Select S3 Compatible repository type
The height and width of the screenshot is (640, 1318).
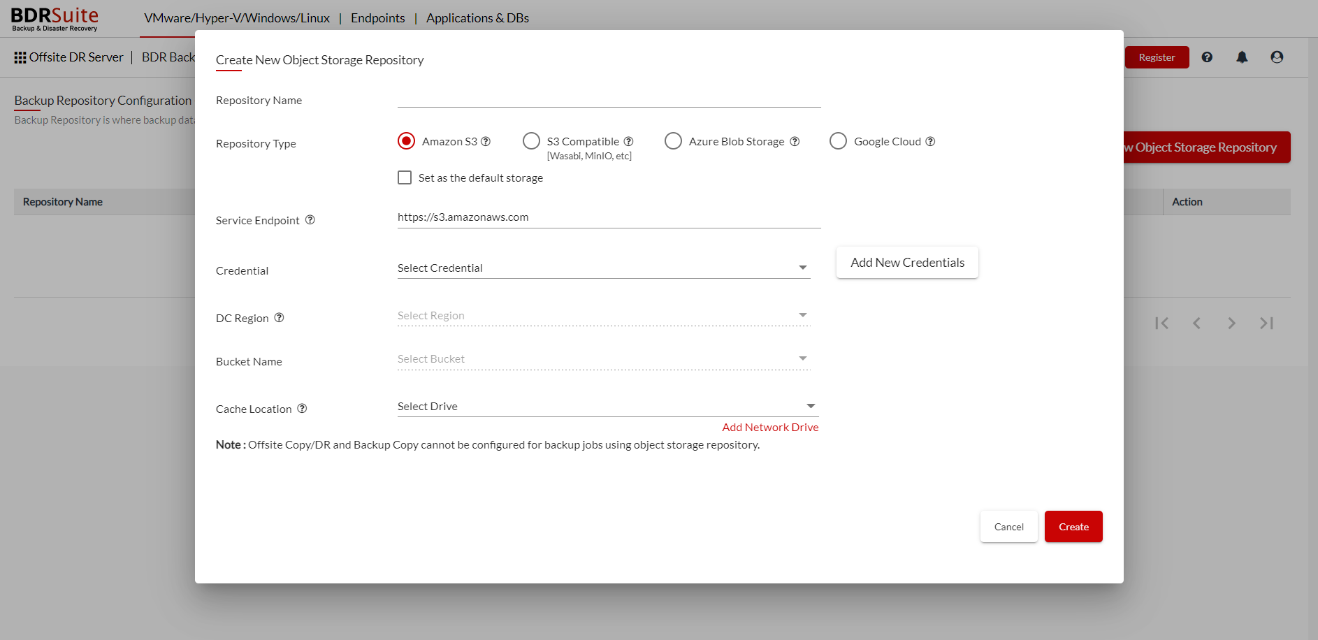tap(531, 141)
